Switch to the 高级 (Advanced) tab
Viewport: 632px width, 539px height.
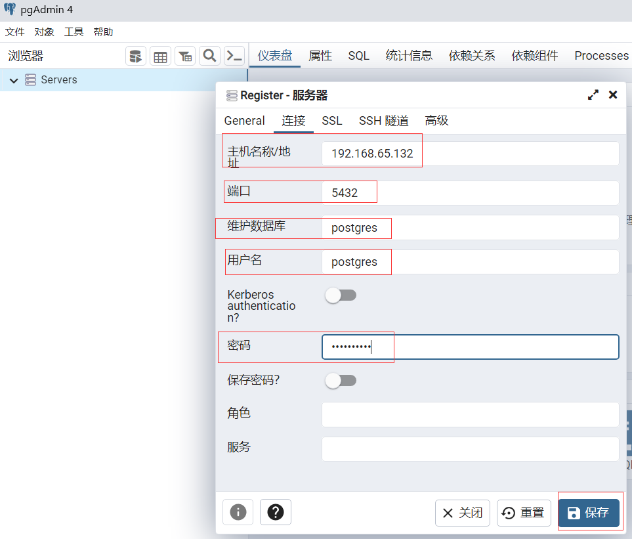click(x=436, y=121)
